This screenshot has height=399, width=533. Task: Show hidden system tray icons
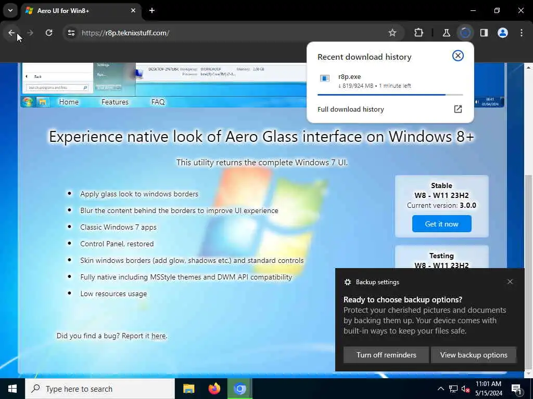440,389
